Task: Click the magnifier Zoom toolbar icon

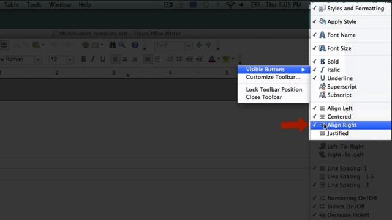Action: (x=122, y=45)
